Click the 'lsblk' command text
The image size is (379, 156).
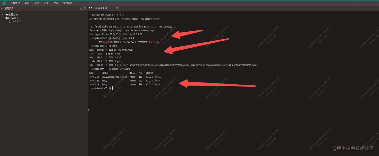point(115,46)
